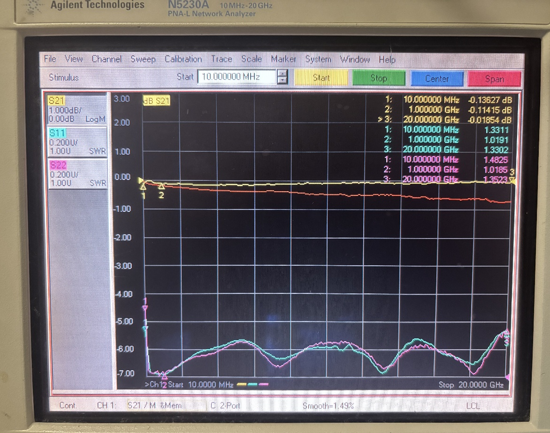Open the Scale menu

[252, 59]
